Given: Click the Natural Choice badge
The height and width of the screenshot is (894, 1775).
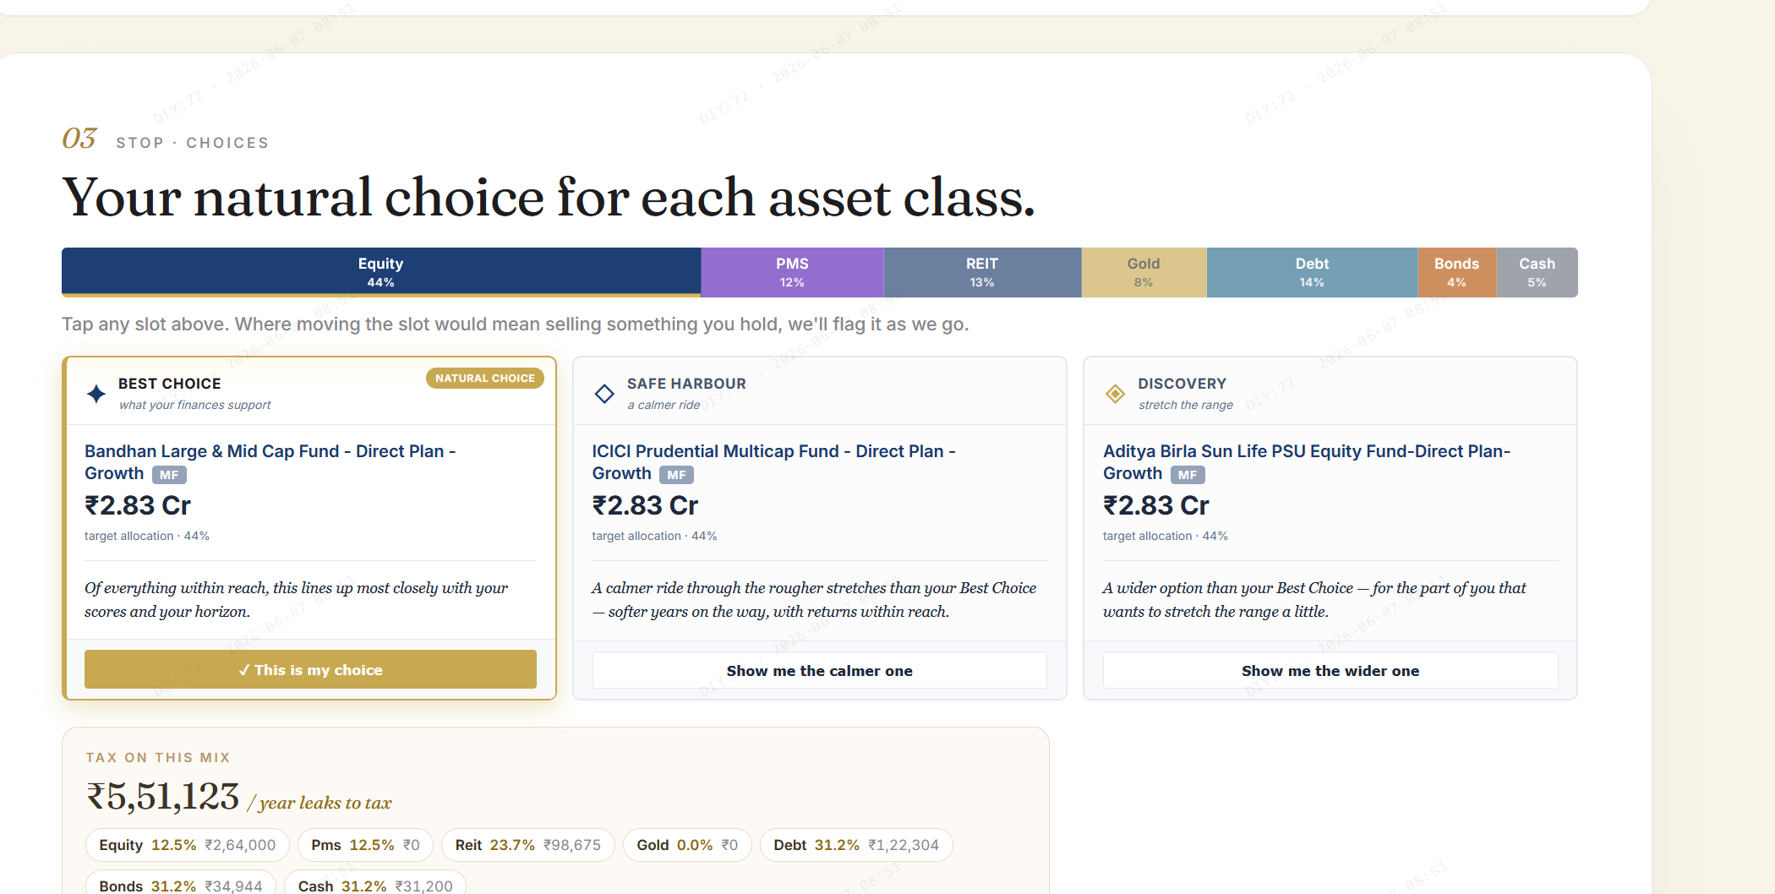Looking at the screenshot, I should click(x=485, y=379).
